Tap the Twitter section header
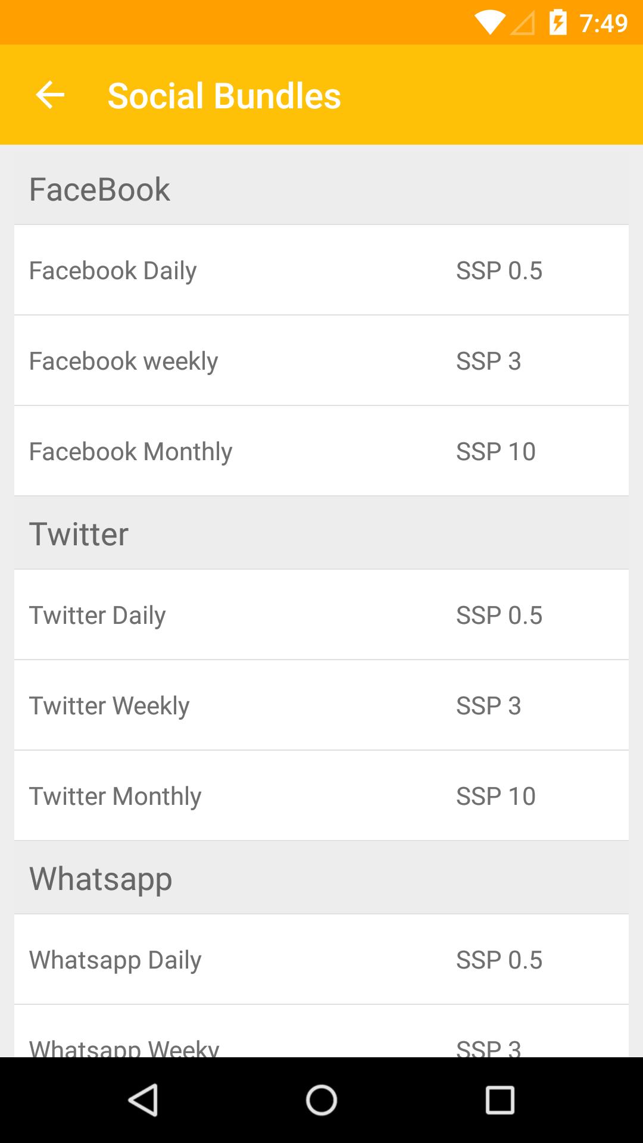 click(x=79, y=533)
